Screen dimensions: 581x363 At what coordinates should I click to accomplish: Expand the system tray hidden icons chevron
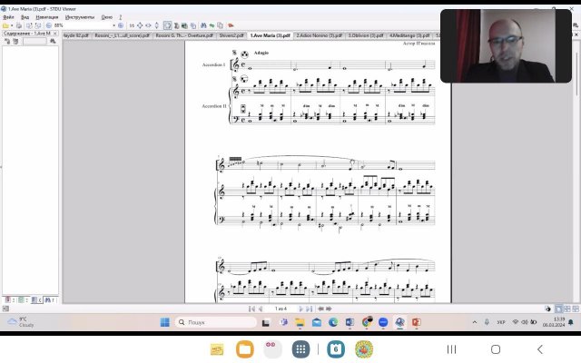point(474,322)
